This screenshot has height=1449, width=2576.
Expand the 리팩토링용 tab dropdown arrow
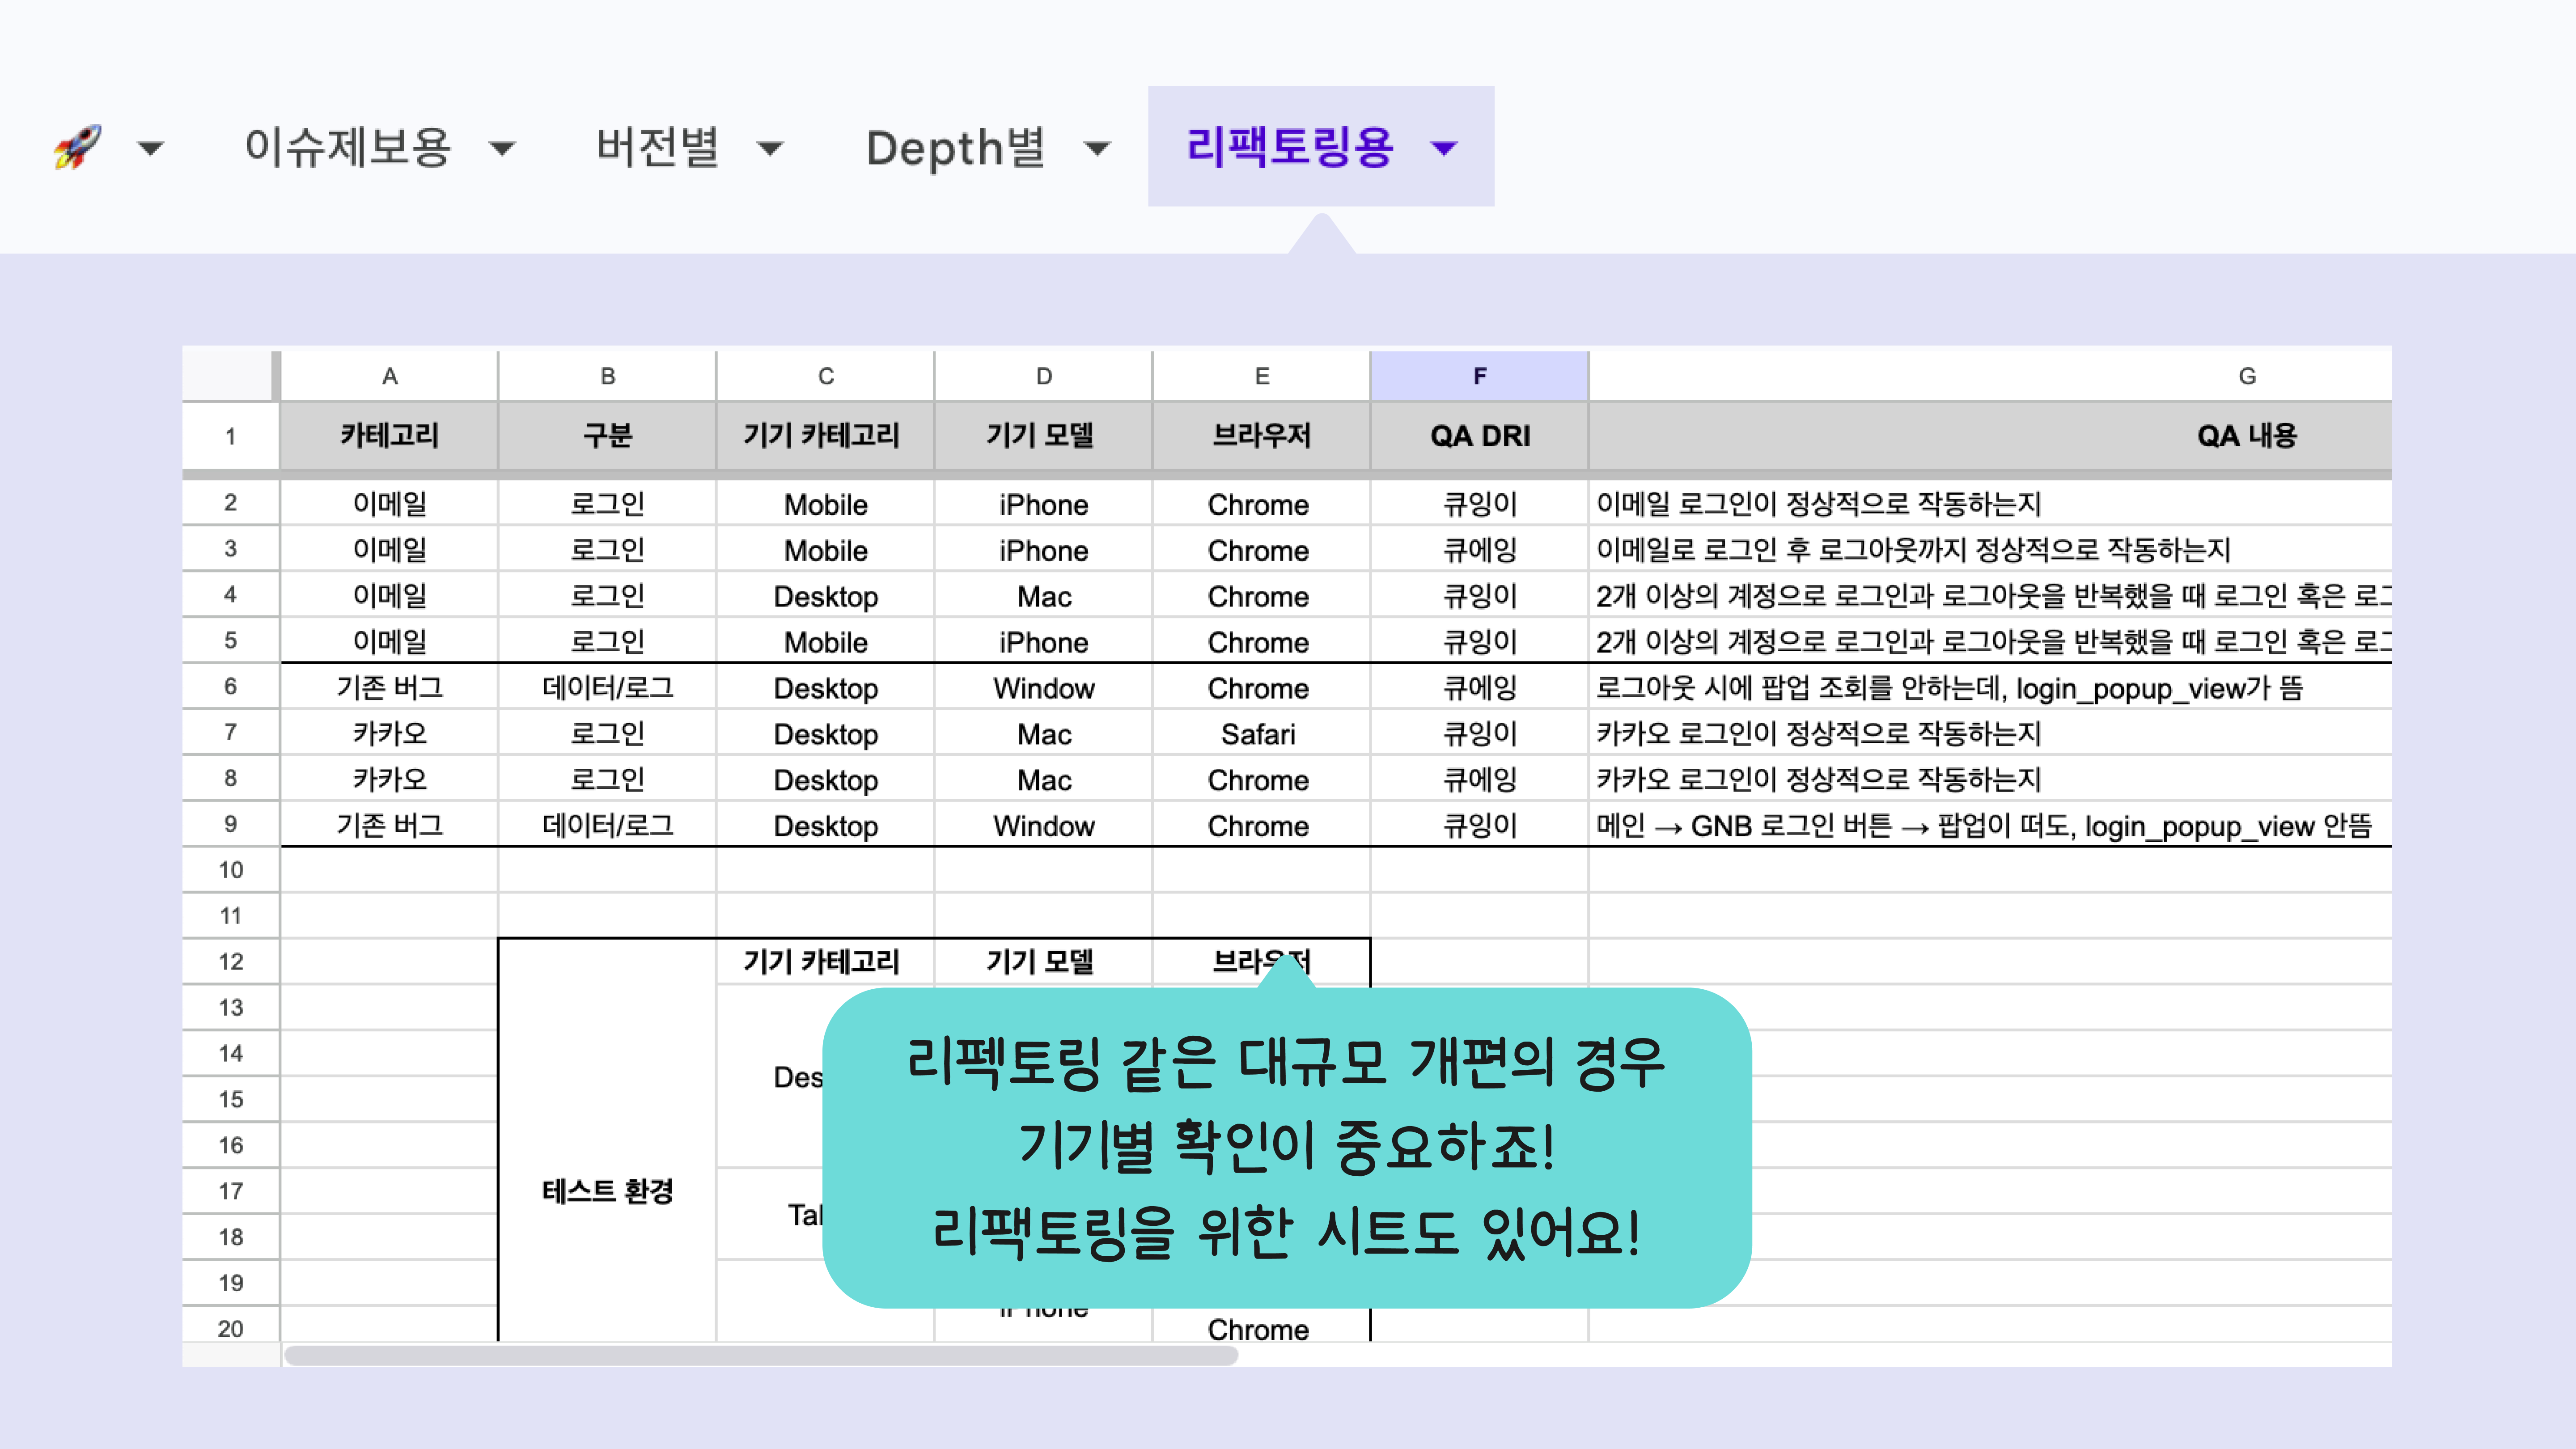1444,149
